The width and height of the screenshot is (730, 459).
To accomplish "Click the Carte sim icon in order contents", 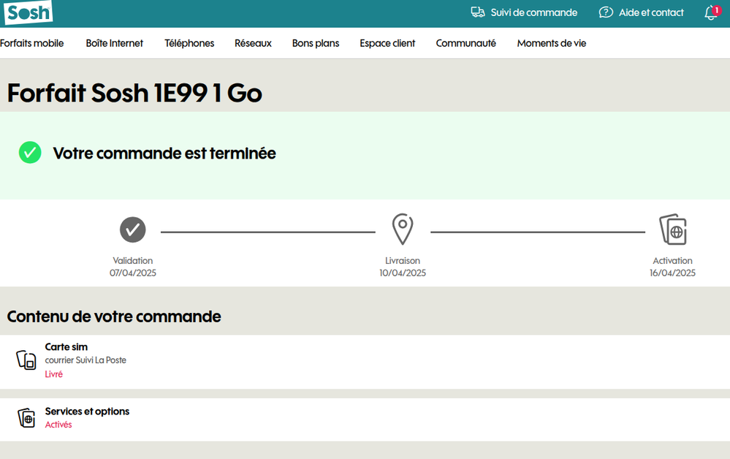I will tap(26, 360).
